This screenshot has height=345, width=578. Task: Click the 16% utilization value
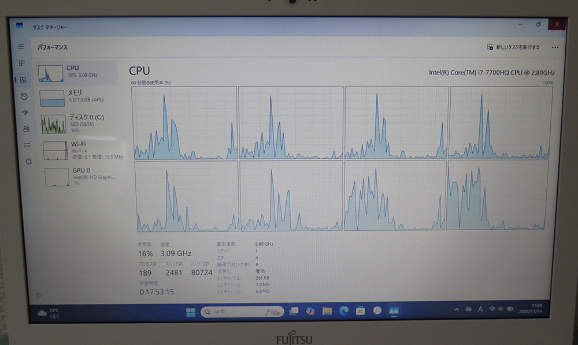coord(145,253)
